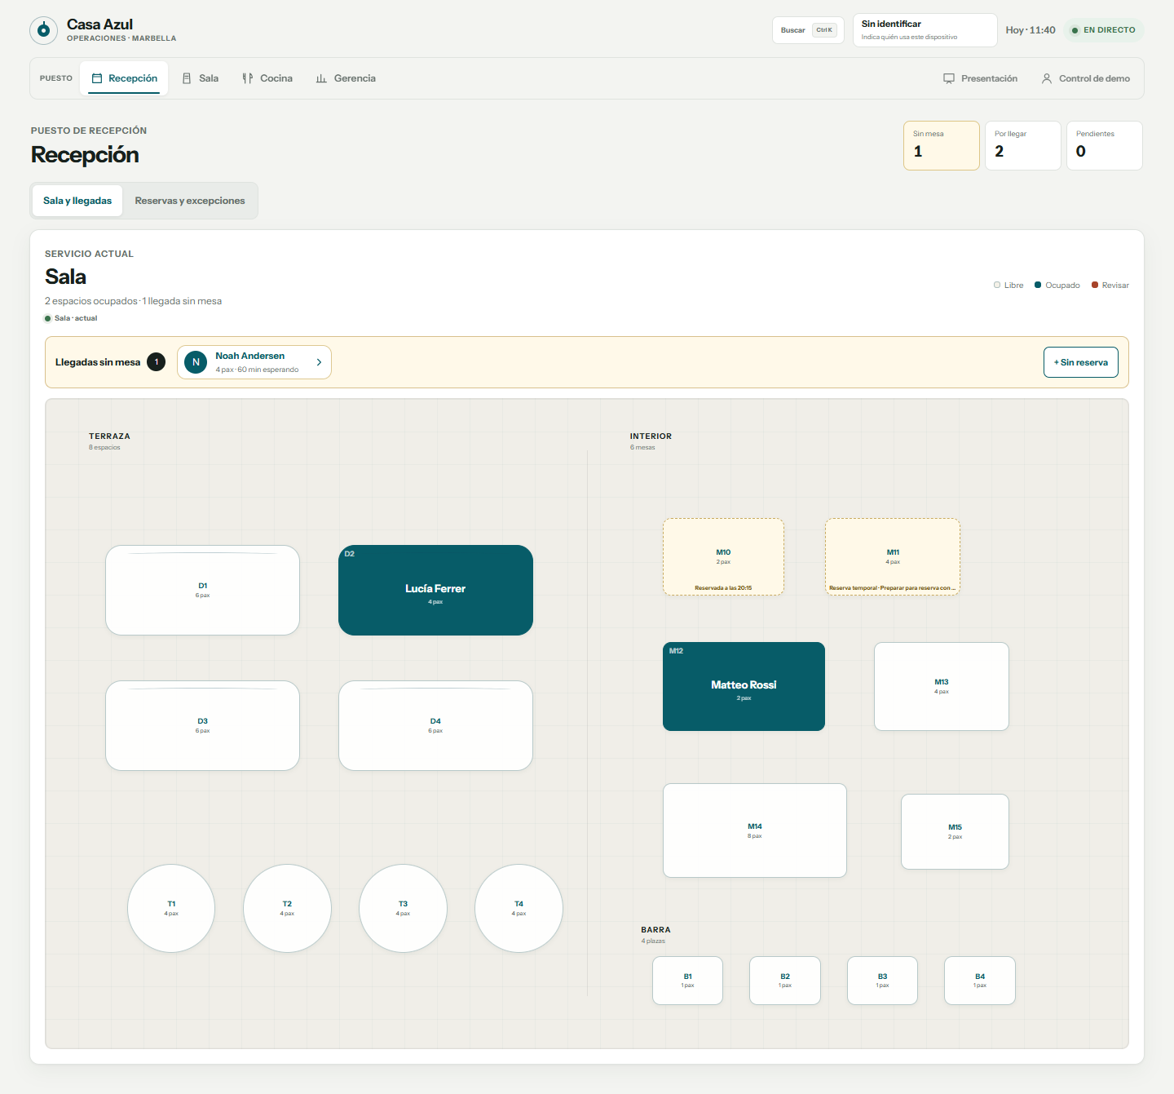This screenshot has width=1174, height=1094.
Task: Click the Cocina fork and knife icon
Action: 248,78
